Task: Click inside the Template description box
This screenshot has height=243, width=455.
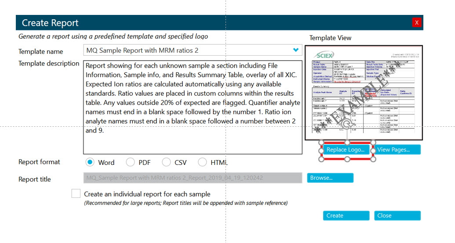Action: (x=193, y=107)
